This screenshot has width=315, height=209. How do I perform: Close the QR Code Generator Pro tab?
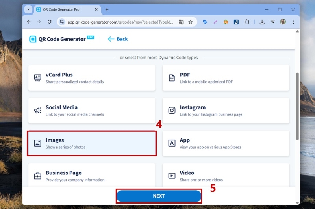(96, 9)
